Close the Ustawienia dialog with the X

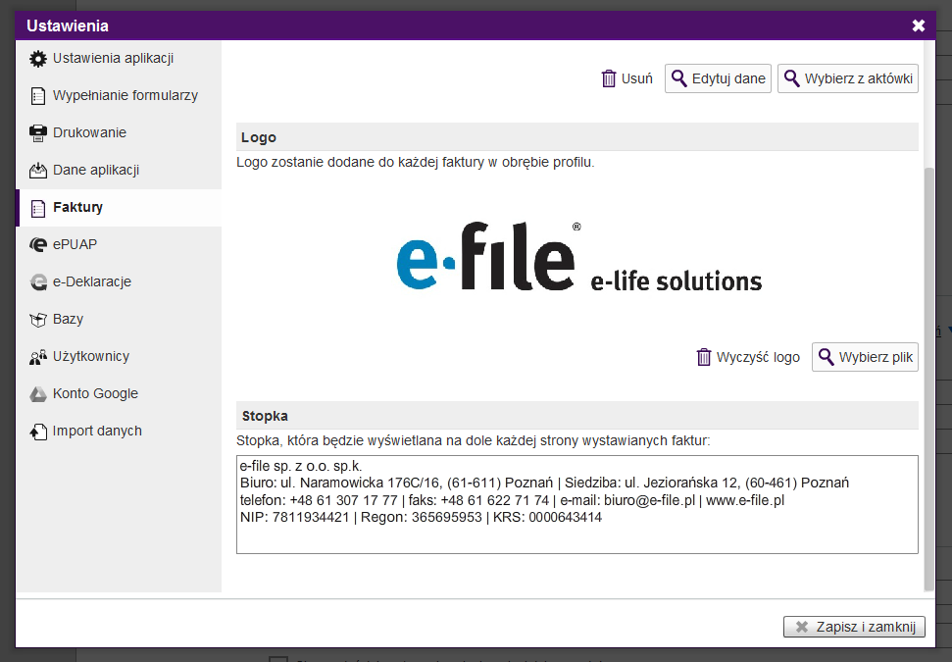(918, 25)
